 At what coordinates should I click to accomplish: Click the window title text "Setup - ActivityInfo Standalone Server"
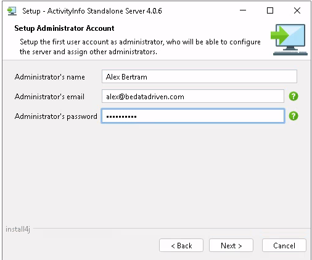click(x=84, y=11)
